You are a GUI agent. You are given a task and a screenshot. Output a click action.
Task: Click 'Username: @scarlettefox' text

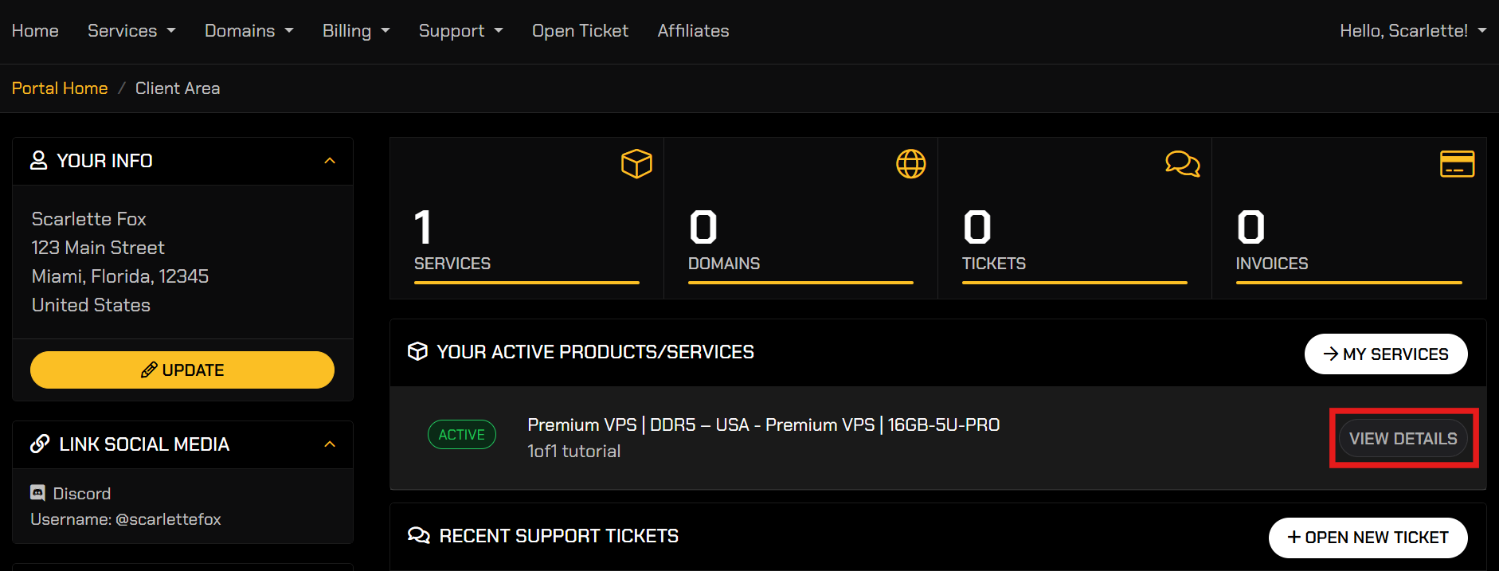[126, 518]
